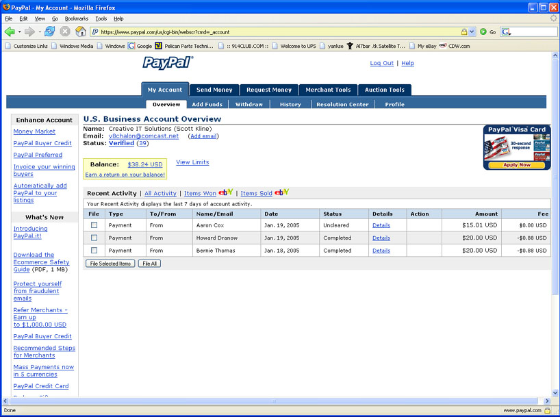Reload the page with the refresh icon
This screenshot has height=417, width=560.
tap(49, 31)
